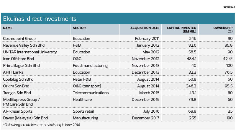Click the 'Ekuinas' direct investments' title banner

click(40, 19)
